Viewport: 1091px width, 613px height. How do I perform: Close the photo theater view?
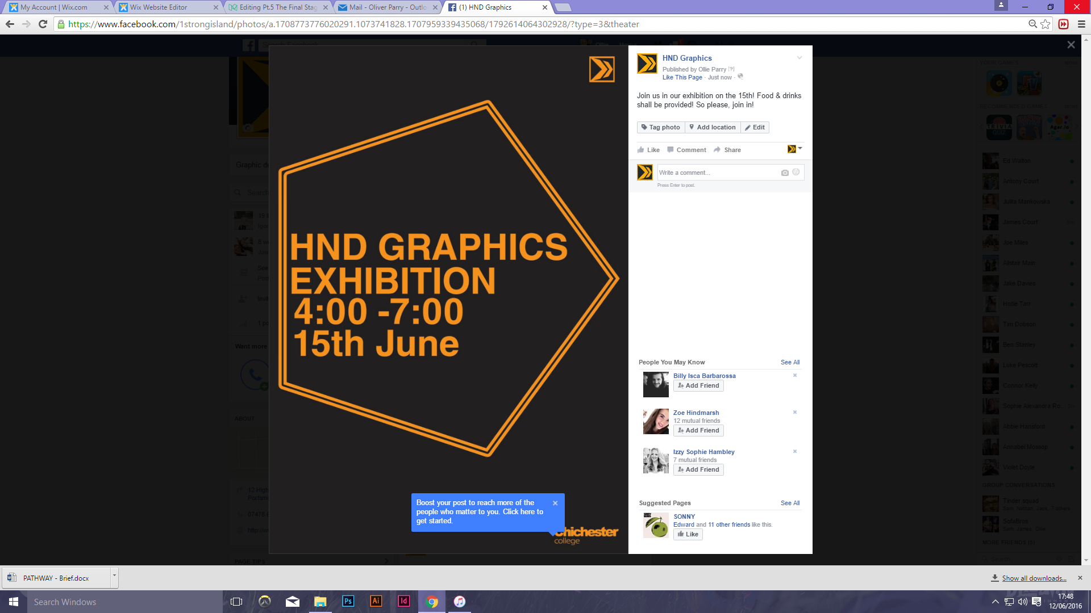(x=1071, y=45)
